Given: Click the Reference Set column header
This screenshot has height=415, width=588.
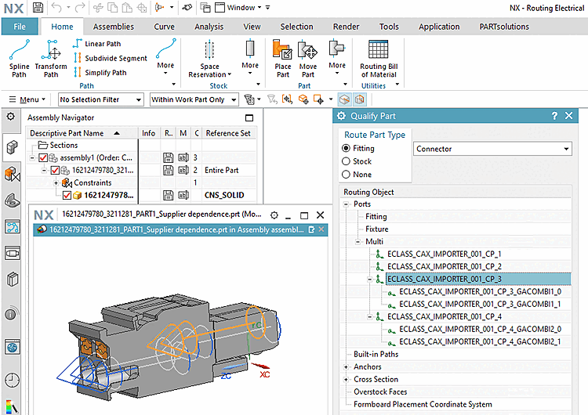Looking at the screenshot, I should point(228,133).
